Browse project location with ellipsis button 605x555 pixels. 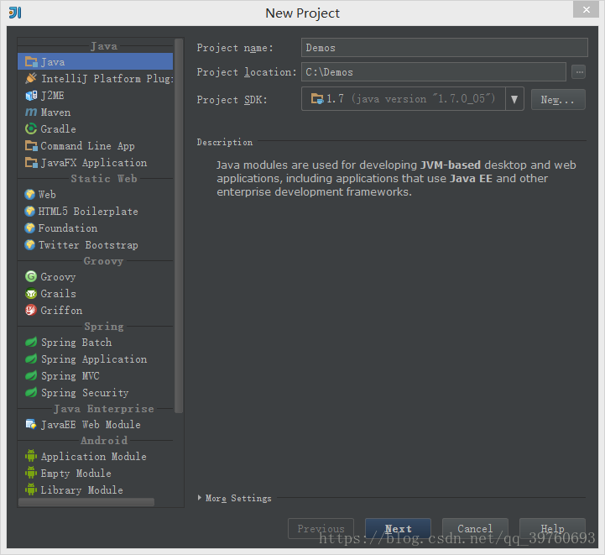click(x=579, y=71)
